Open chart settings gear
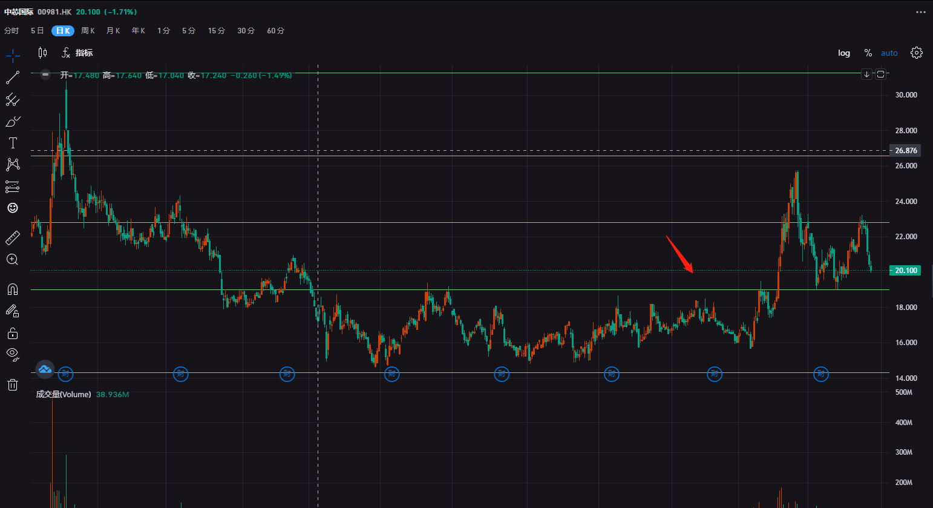This screenshot has height=508, width=933. (917, 53)
